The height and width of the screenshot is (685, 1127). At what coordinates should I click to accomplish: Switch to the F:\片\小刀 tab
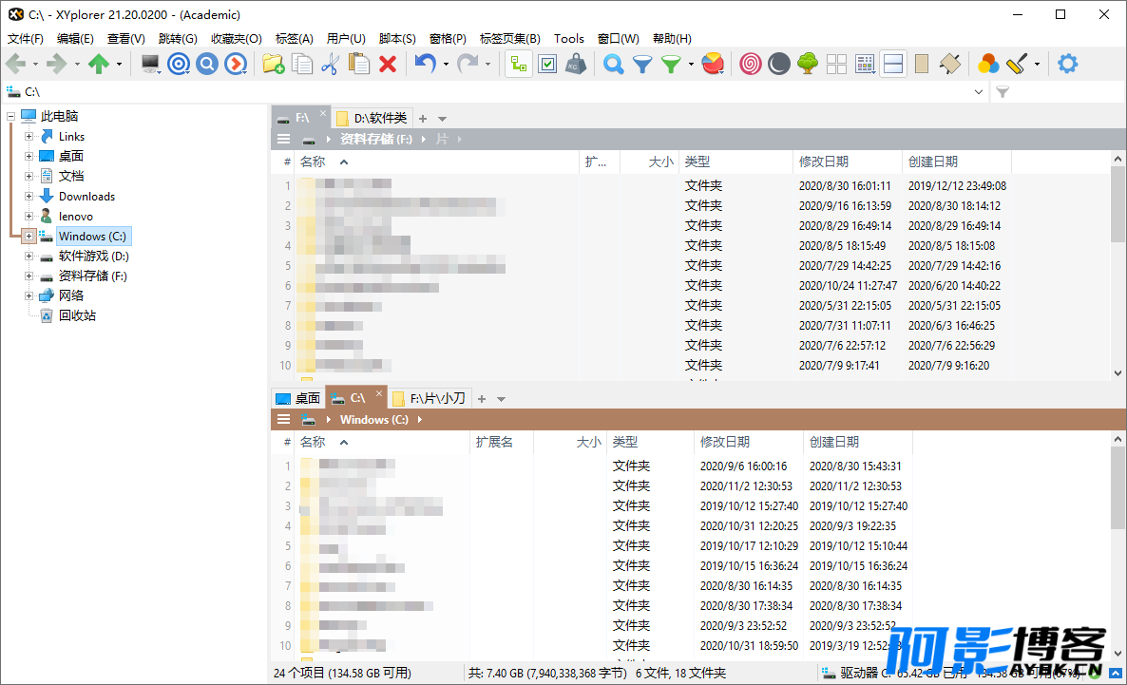coord(430,398)
